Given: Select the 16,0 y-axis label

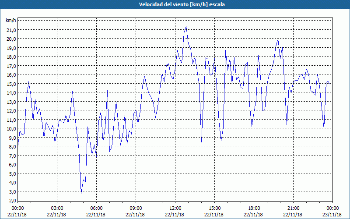Looking at the screenshot, I should (11, 75).
